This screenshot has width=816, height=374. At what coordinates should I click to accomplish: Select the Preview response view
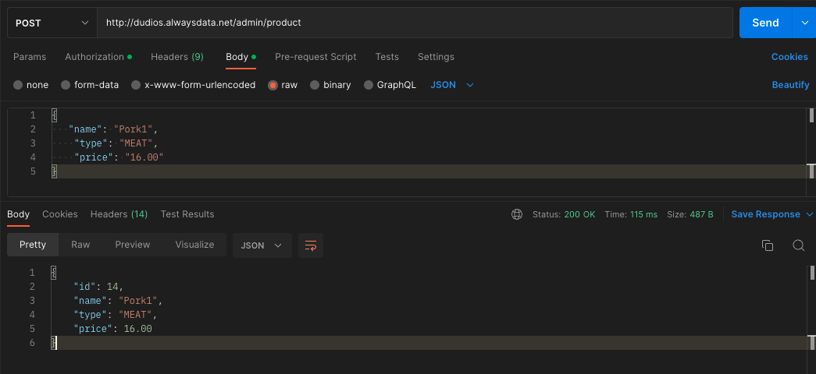[133, 245]
